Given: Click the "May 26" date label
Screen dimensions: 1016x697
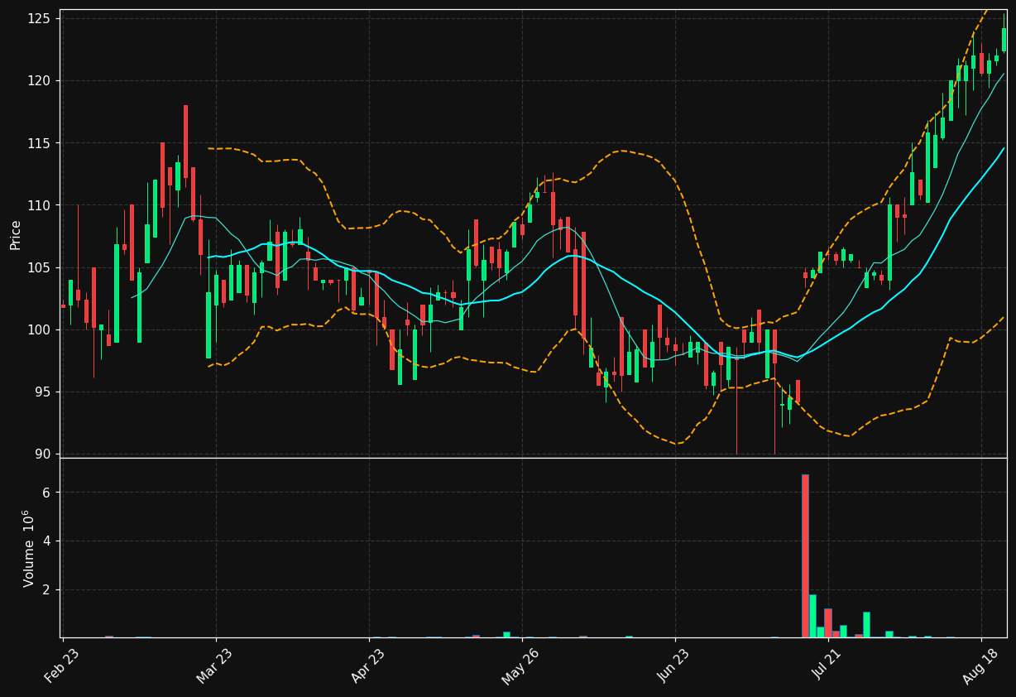Looking at the screenshot, I should click(x=520, y=666).
